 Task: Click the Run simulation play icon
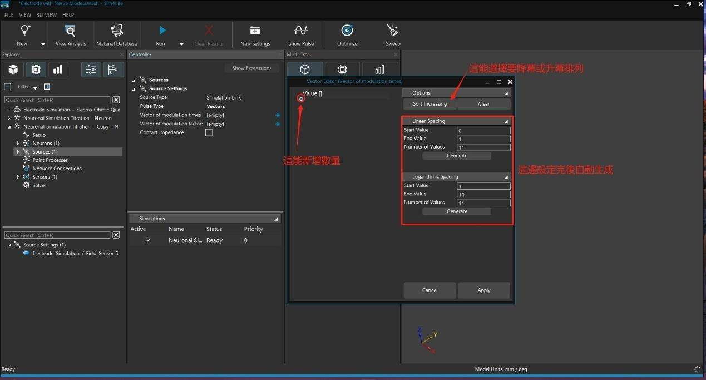coord(162,31)
